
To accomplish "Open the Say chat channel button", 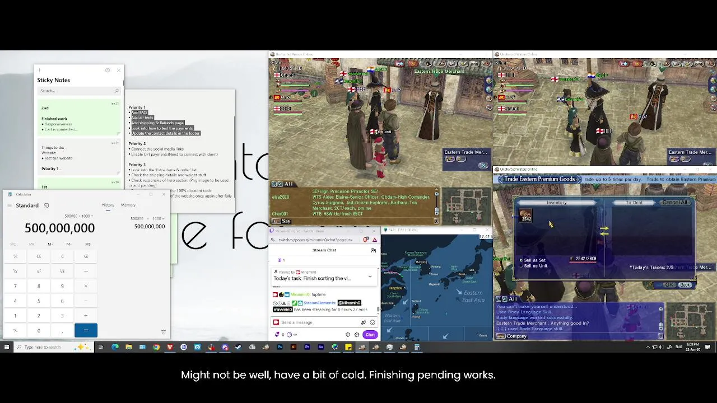I will [282, 221].
